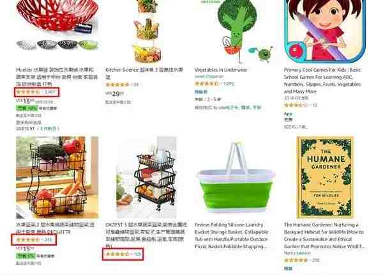Click star rating of OKZEST storage cart

coord(117,254)
